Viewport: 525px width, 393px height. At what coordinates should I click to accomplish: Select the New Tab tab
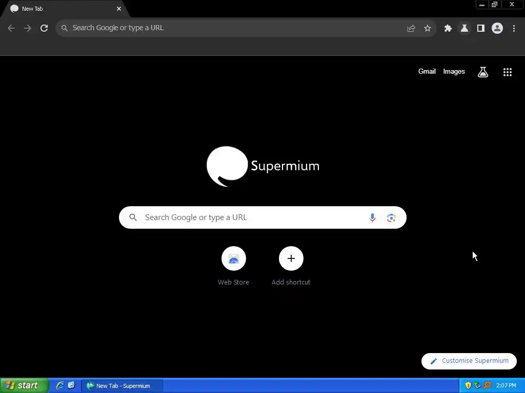[65, 9]
